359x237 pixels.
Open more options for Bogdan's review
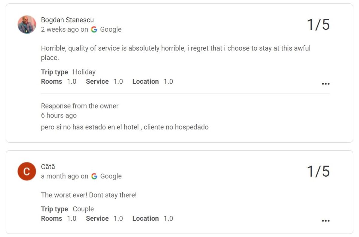325,84
